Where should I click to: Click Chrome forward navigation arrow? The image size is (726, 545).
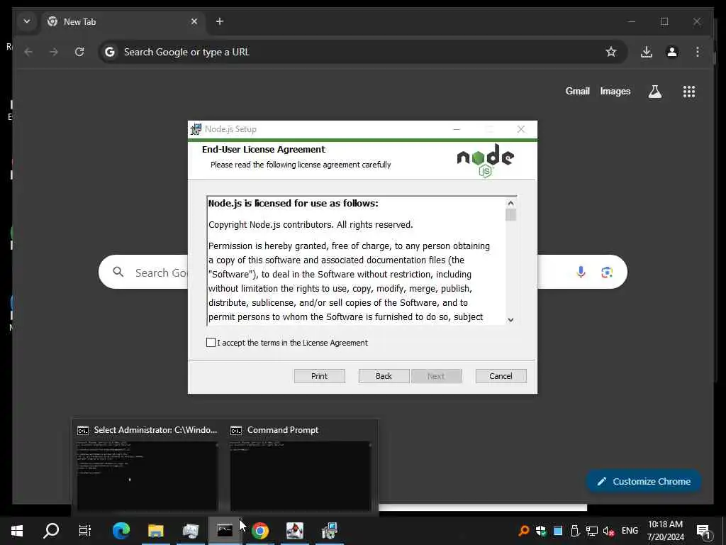(x=54, y=52)
